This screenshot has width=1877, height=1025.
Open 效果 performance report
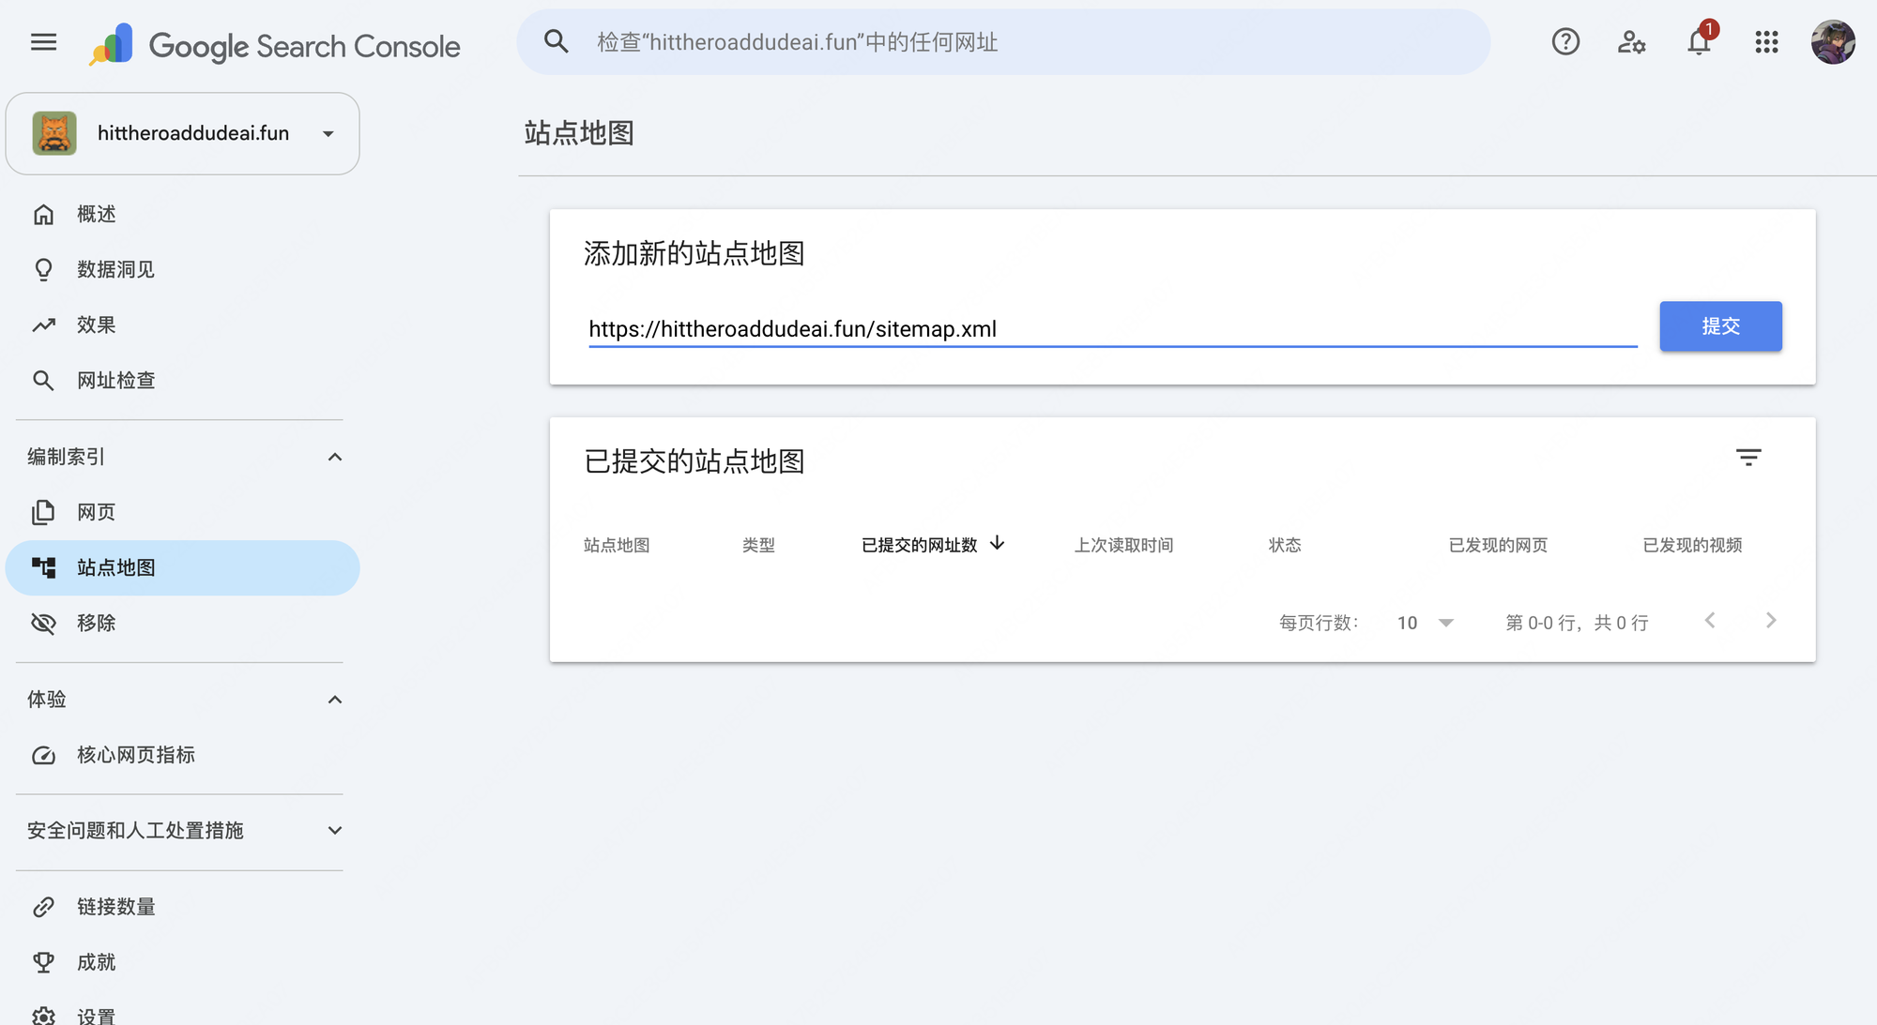[183, 325]
